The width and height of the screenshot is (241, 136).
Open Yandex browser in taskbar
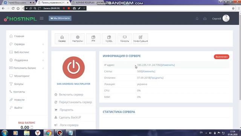[38, 133]
